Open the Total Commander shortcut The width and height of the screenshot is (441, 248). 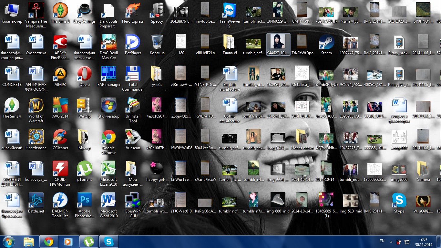tap(133, 74)
